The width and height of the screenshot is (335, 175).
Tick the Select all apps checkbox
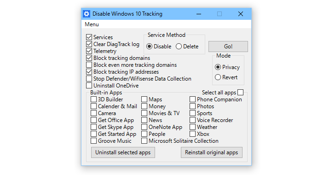(241, 93)
